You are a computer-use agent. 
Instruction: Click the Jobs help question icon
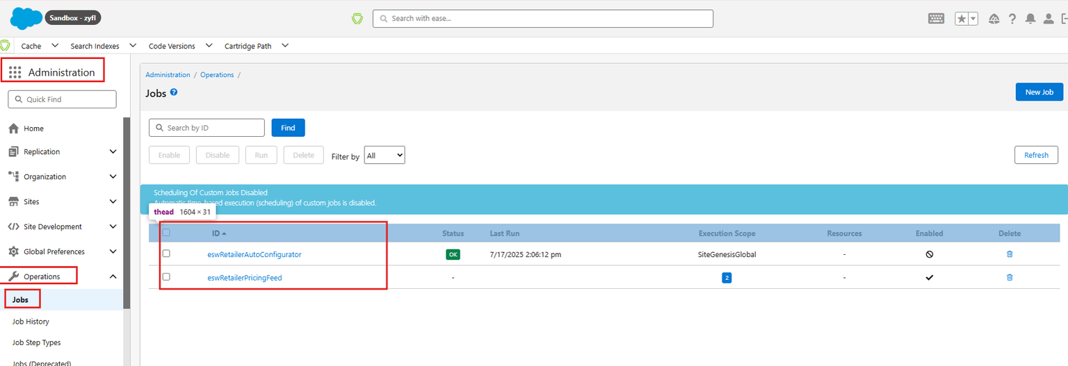click(174, 92)
